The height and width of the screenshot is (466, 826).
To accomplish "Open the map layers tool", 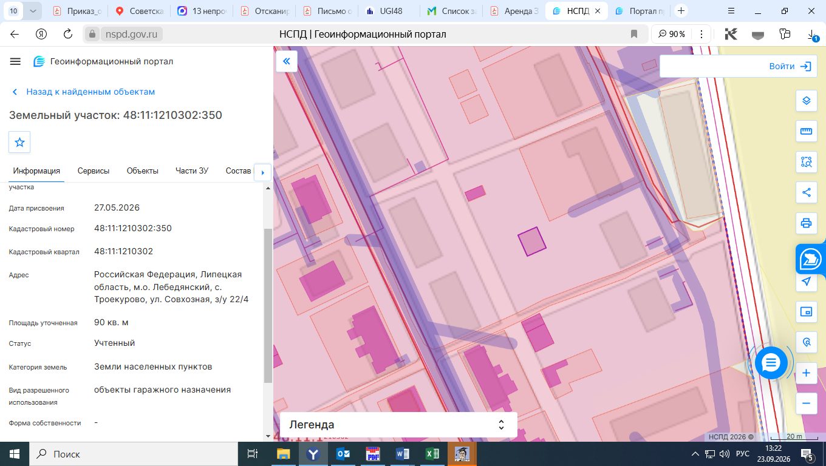I will [806, 101].
